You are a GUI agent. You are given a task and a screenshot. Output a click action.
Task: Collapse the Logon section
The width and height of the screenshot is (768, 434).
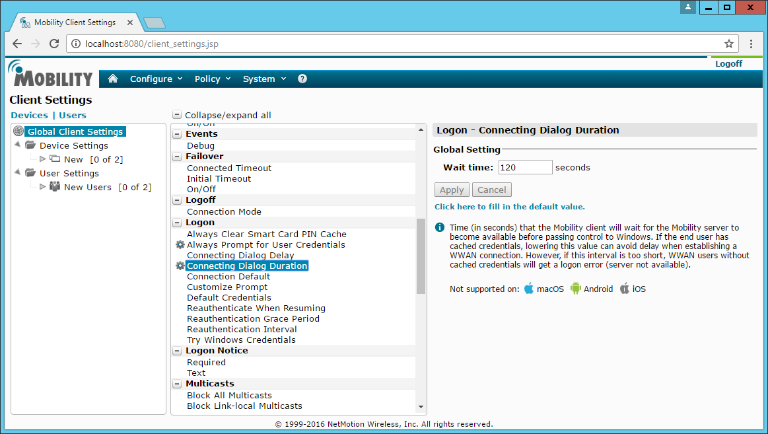pyautogui.click(x=177, y=223)
